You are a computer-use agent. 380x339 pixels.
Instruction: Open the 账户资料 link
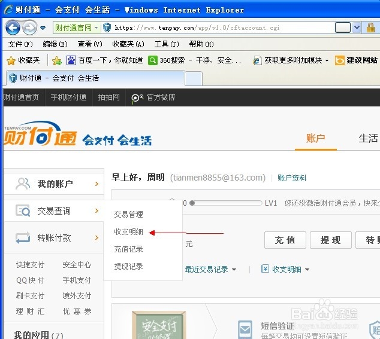(x=292, y=178)
